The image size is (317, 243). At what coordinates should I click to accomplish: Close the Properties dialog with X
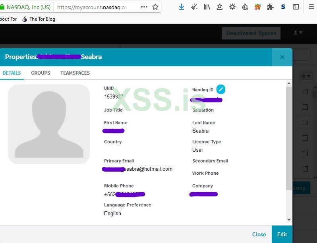(x=282, y=57)
